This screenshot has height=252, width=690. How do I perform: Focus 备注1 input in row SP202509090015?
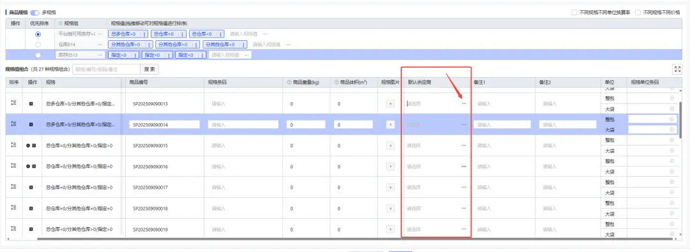point(502,145)
